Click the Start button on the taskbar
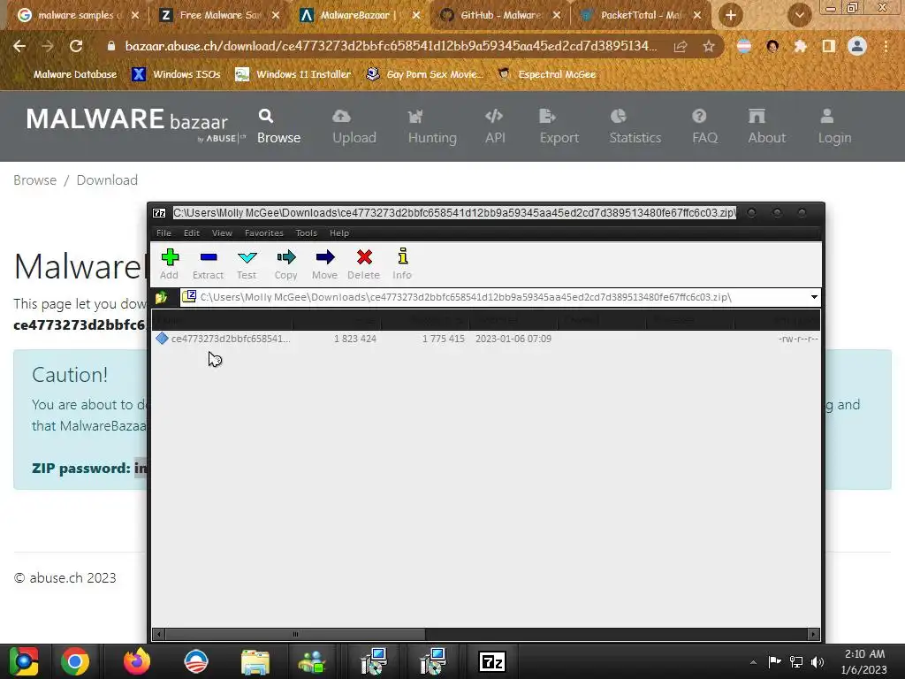905x679 pixels. pos(24,661)
